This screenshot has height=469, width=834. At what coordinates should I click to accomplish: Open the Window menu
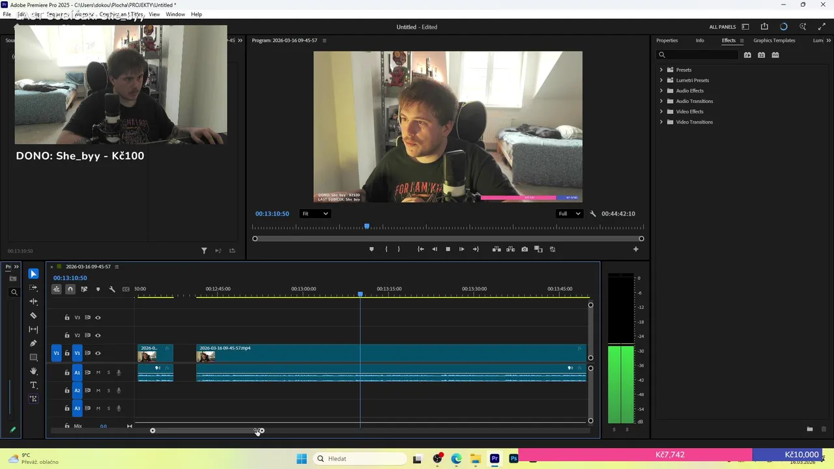pyautogui.click(x=175, y=14)
